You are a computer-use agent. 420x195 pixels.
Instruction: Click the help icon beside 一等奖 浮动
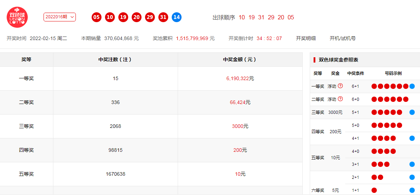click(340, 86)
